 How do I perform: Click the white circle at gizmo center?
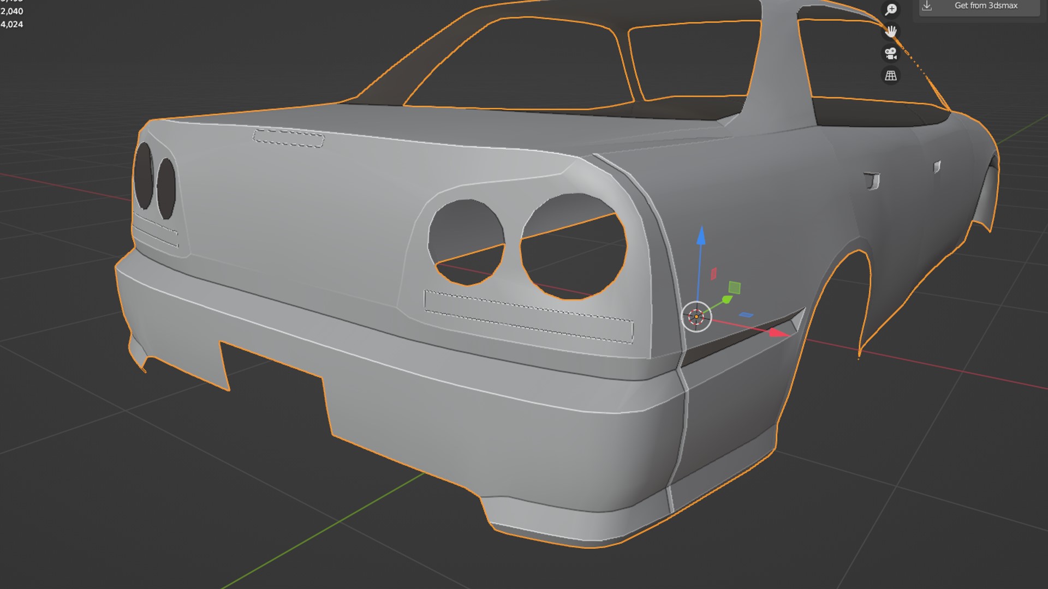click(696, 316)
